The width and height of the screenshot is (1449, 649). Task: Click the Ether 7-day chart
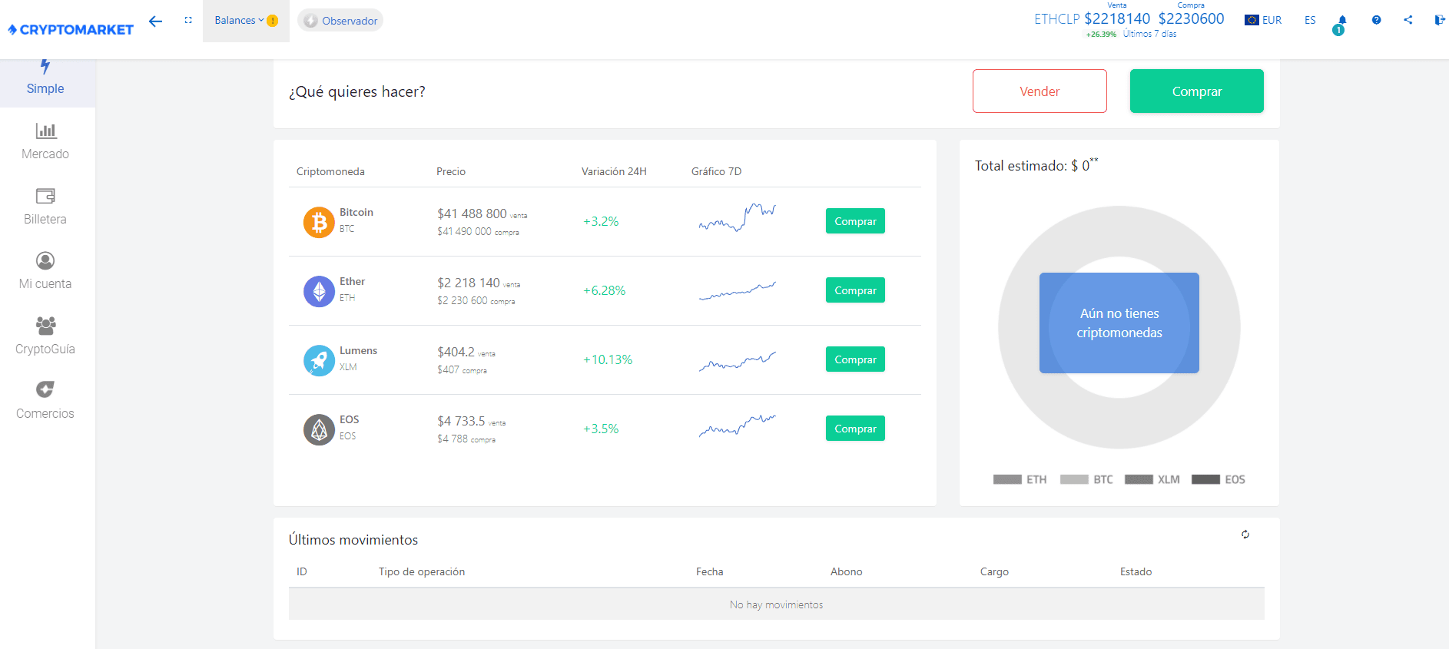(738, 290)
